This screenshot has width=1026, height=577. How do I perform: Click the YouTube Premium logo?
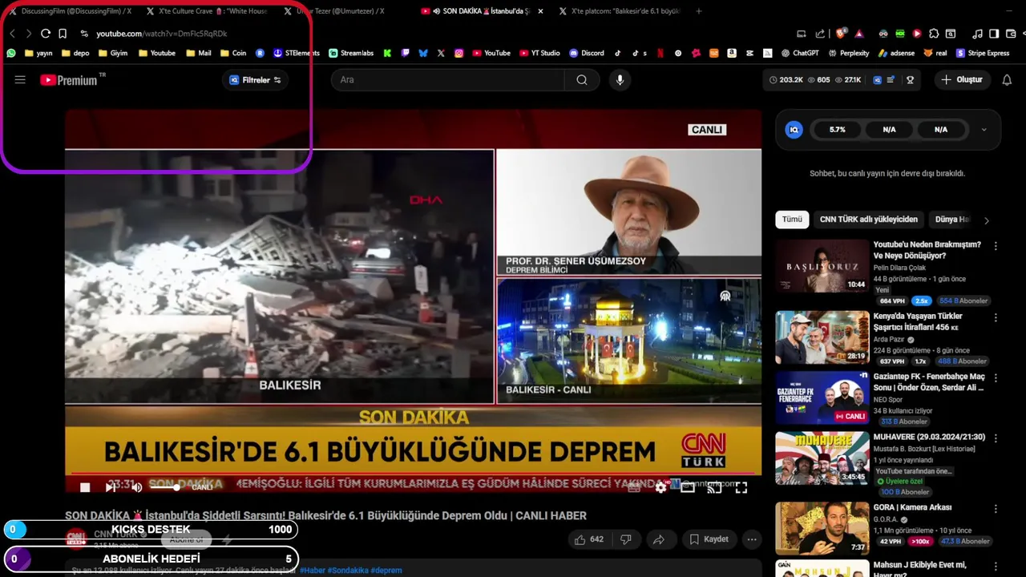coord(71,79)
